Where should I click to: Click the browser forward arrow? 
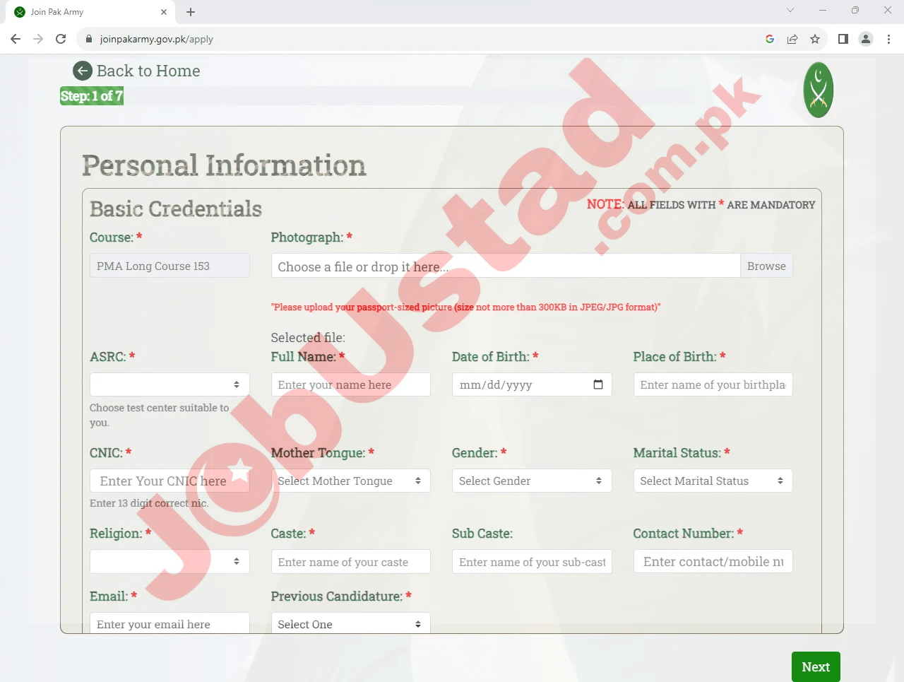pos(38,39)
